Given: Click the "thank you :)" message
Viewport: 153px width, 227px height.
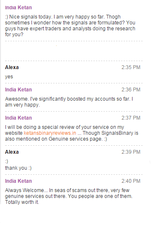Looking at the screenshot, I should [18, 168].
